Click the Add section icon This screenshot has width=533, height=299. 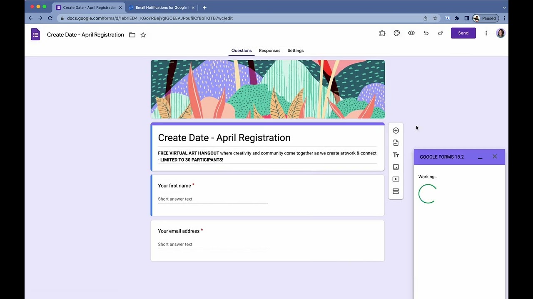396,191
